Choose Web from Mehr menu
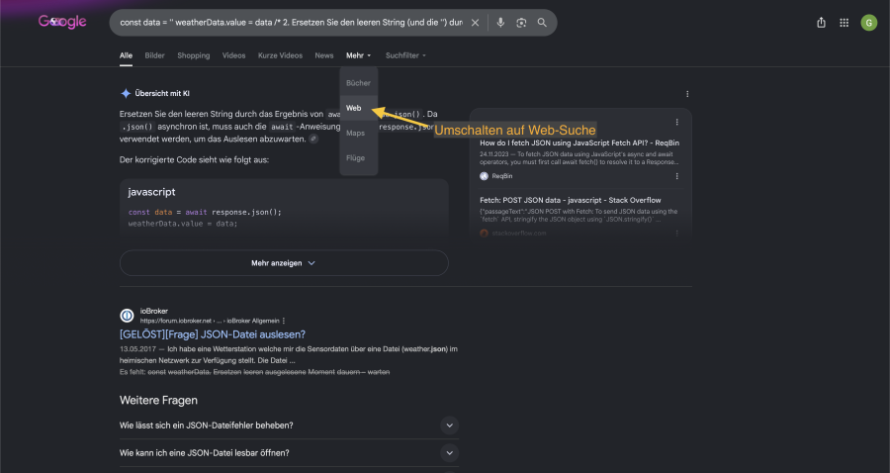Screen dimensions: 890x473 pyautogui.click(x=358, y=108)
